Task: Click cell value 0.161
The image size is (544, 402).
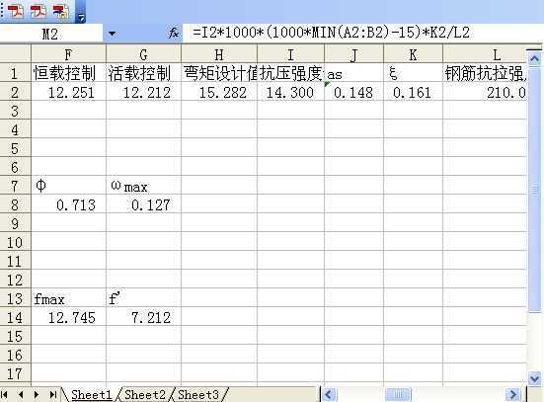Action: (413, 92)
